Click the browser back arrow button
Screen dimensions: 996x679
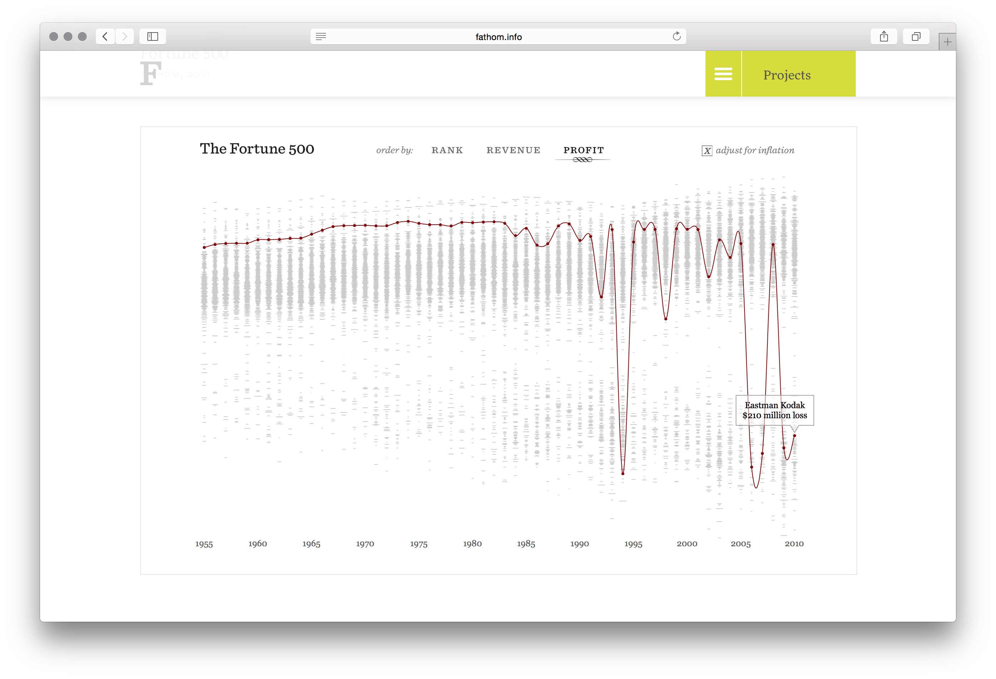[x=105, y=36]
